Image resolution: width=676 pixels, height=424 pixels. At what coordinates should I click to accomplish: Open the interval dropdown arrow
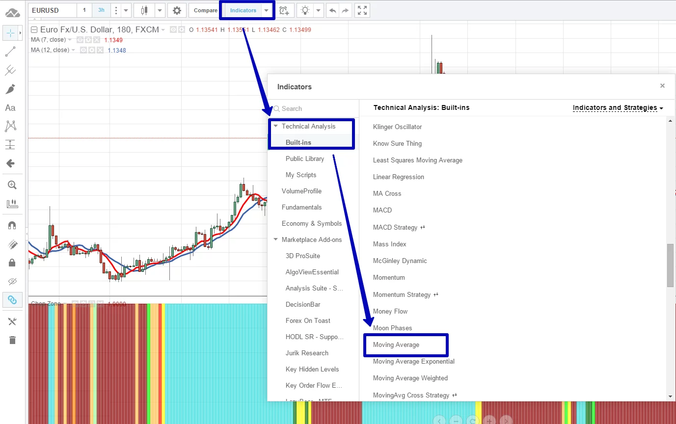126,10
